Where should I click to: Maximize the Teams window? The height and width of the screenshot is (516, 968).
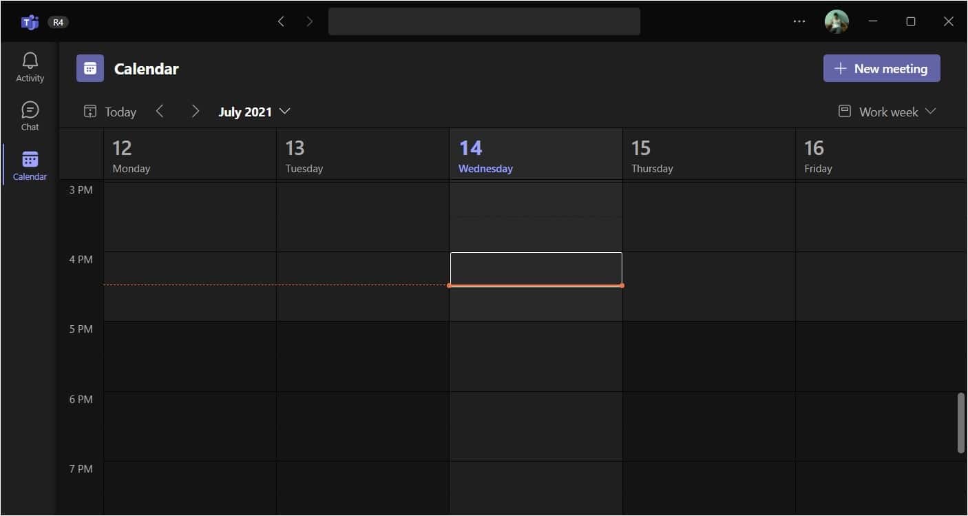911,21
